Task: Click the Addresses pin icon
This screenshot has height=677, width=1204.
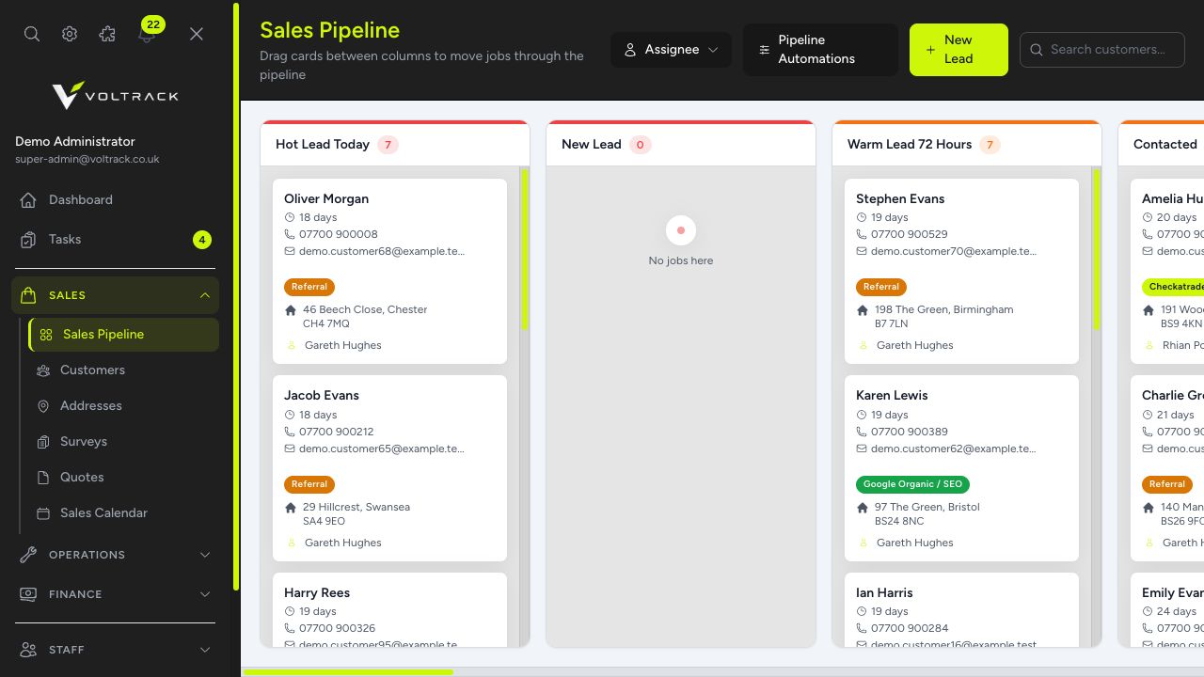Action: click(x=43, y=406)
